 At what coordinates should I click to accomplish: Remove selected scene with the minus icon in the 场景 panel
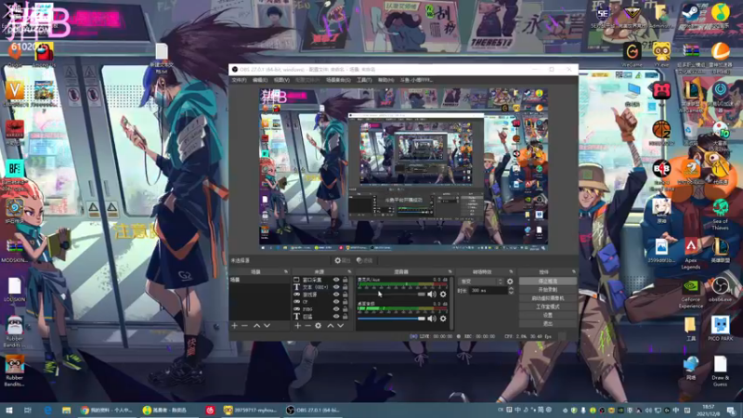pos(244,326)
